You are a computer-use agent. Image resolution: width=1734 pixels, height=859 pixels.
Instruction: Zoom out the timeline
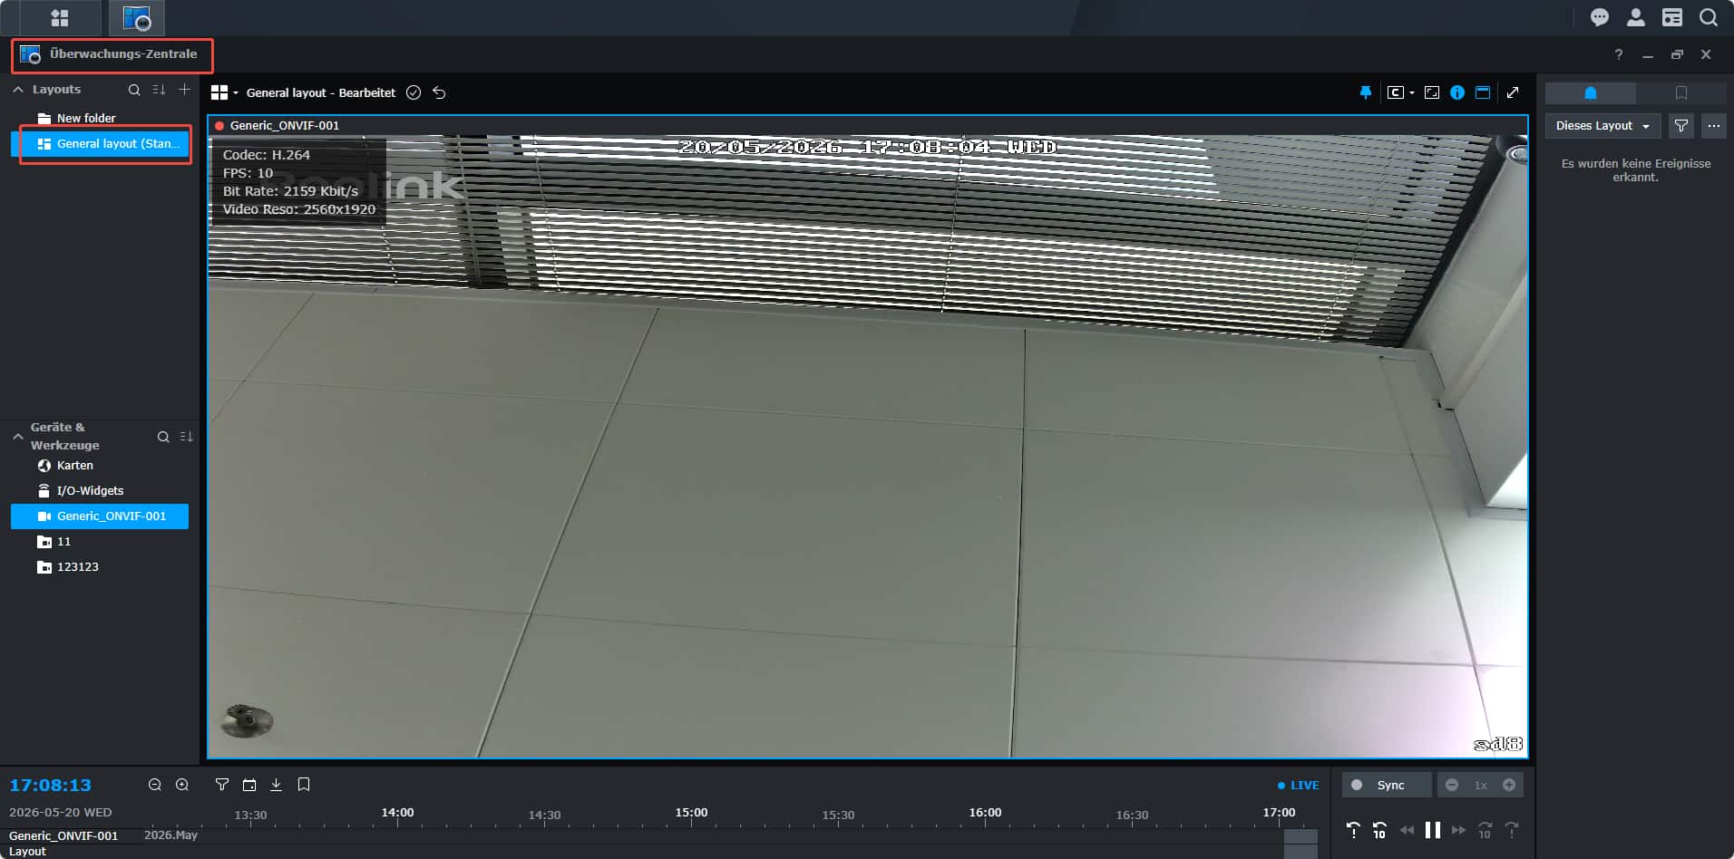[155, 785]
